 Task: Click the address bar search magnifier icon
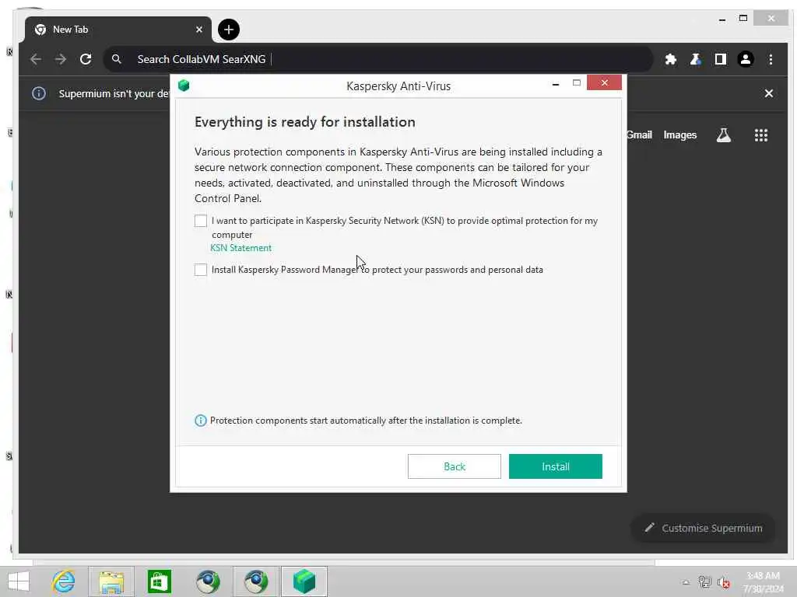[x=117, y=59]
